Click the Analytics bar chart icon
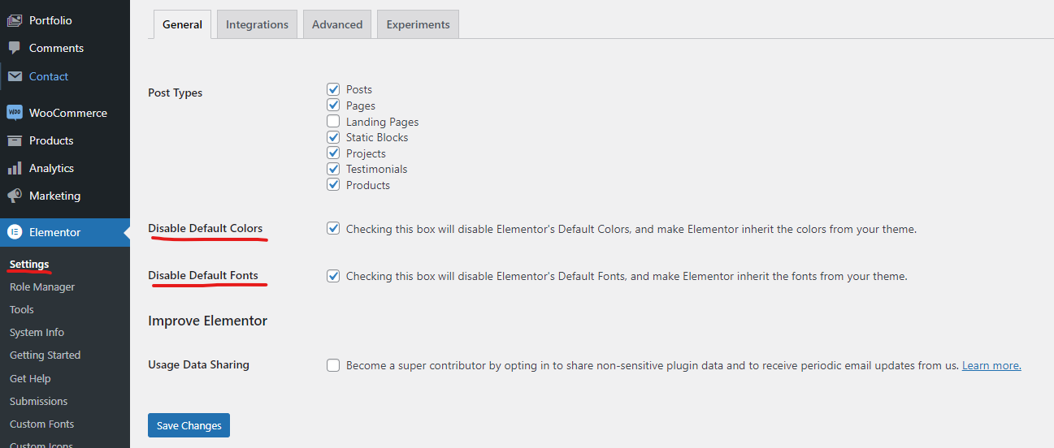Viewport: 1054px width, 448px height. (15, 168)
